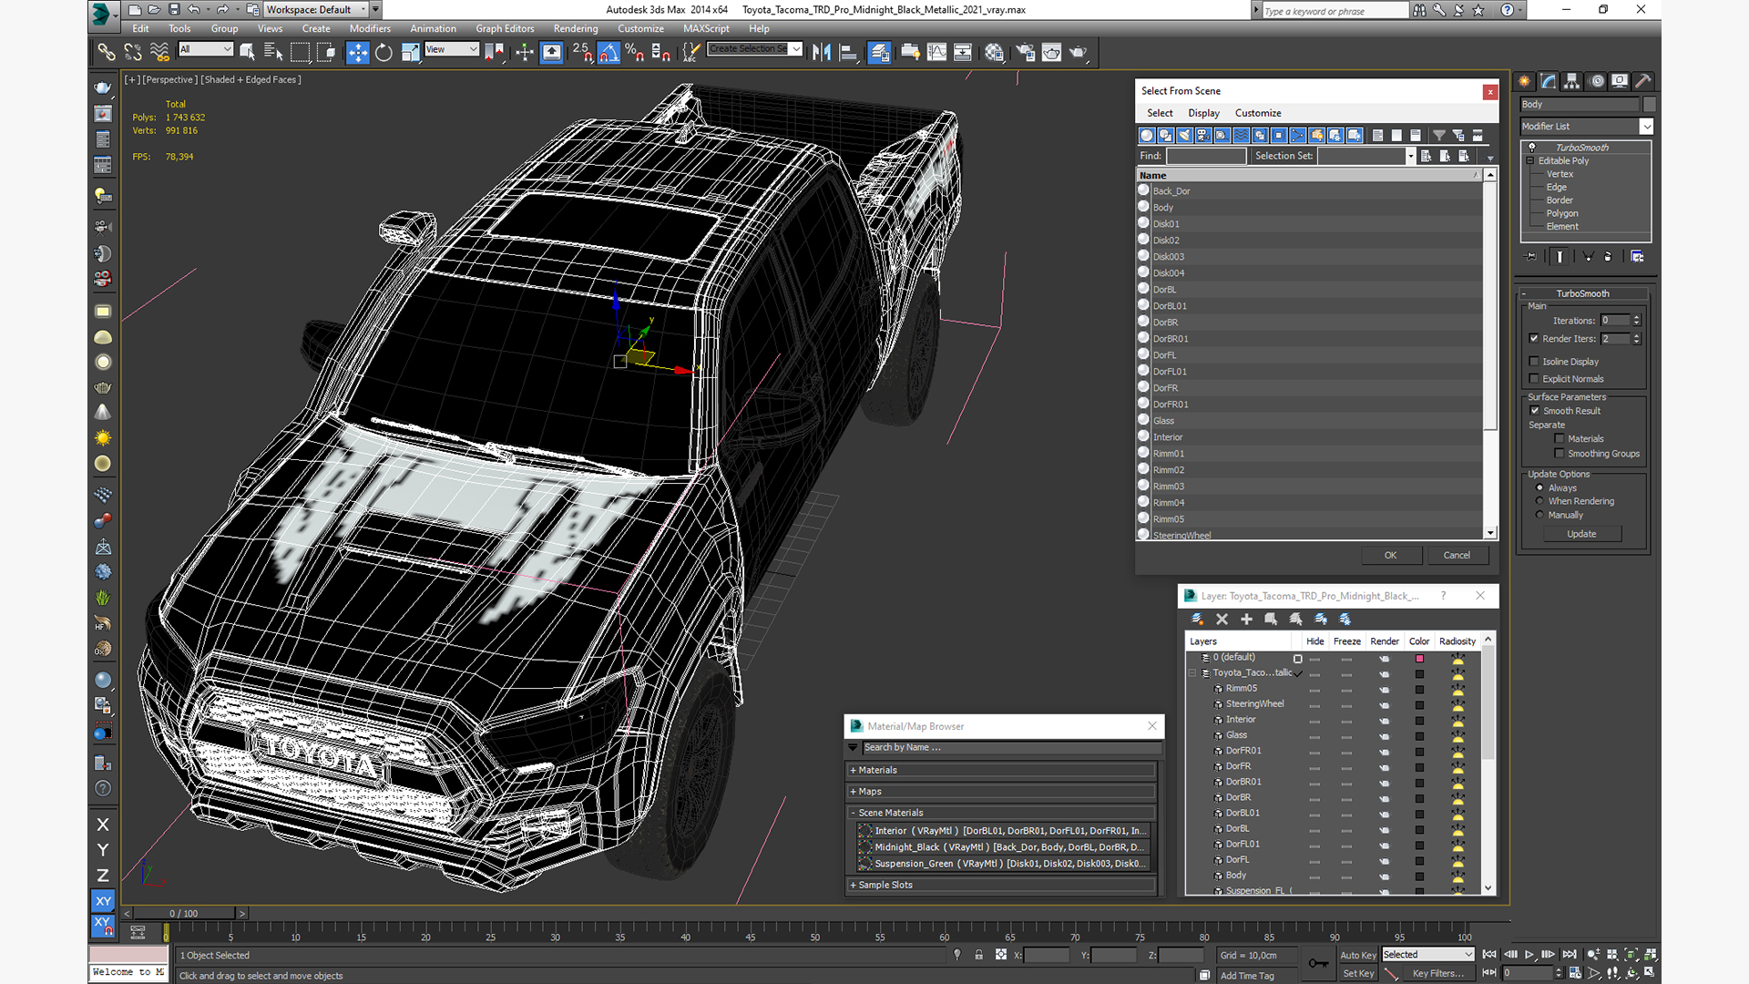Click the Play Animation button
The width and height of the screenshot is (1749, 984).
[1529, 954]
